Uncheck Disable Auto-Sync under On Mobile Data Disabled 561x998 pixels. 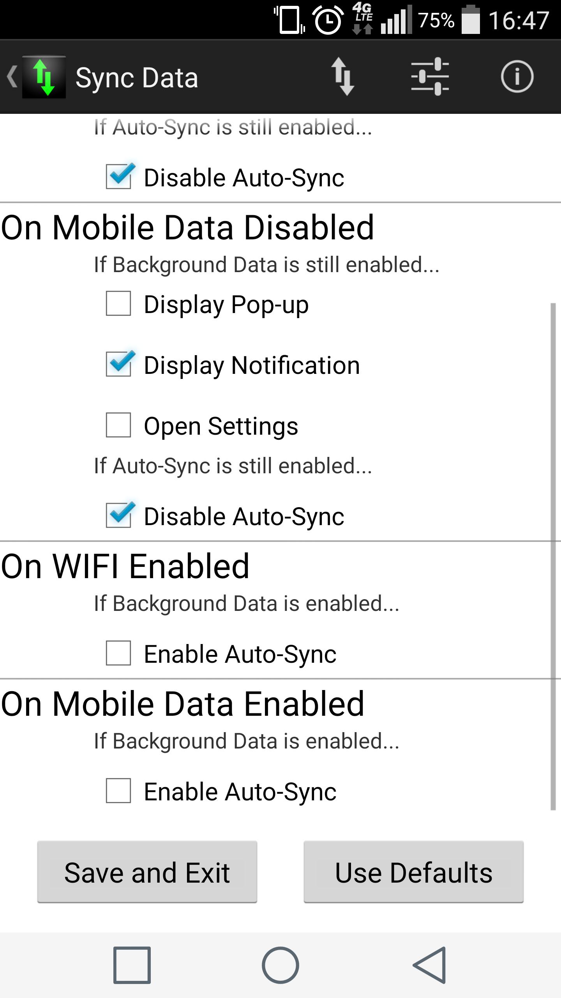click(x=118, y=515)
